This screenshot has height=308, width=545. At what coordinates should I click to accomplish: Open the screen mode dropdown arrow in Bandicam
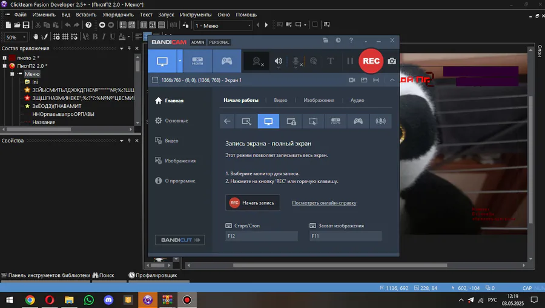(x=180, y=61)
